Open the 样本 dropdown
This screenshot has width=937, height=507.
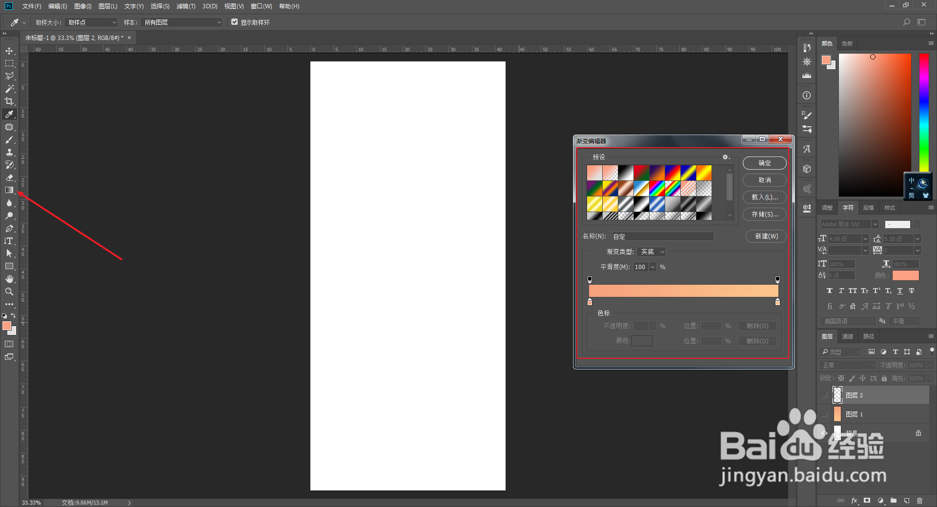[x=182, y=22]
